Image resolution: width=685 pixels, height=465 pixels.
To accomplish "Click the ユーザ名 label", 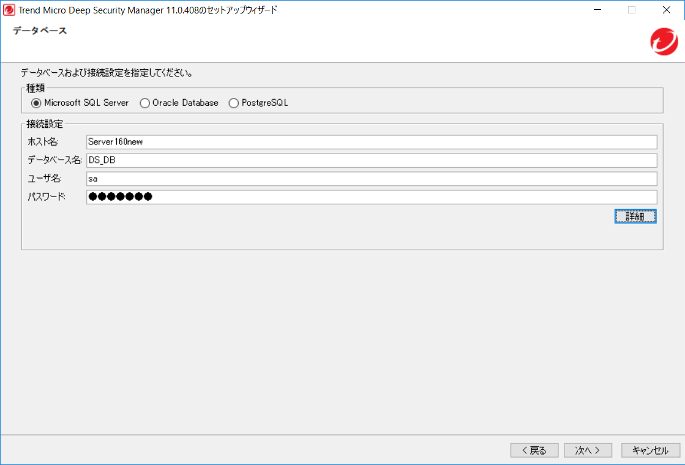I will [x=44, y=179].
